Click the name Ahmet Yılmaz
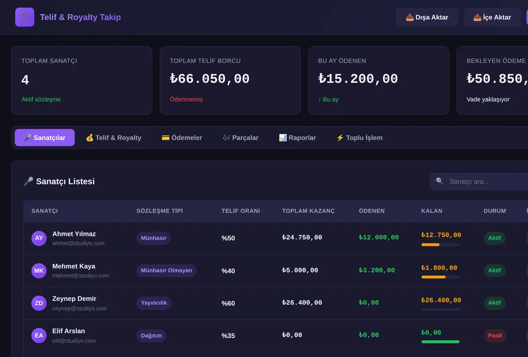 [x=74, y=234]
